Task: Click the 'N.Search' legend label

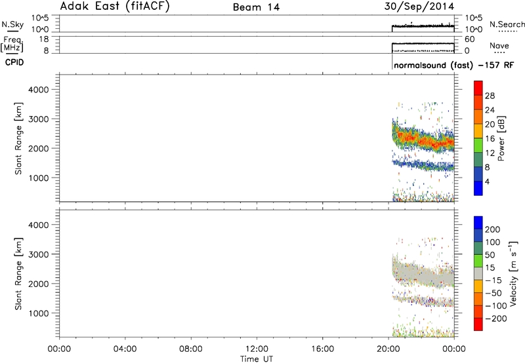Action: tap(507, 24)
